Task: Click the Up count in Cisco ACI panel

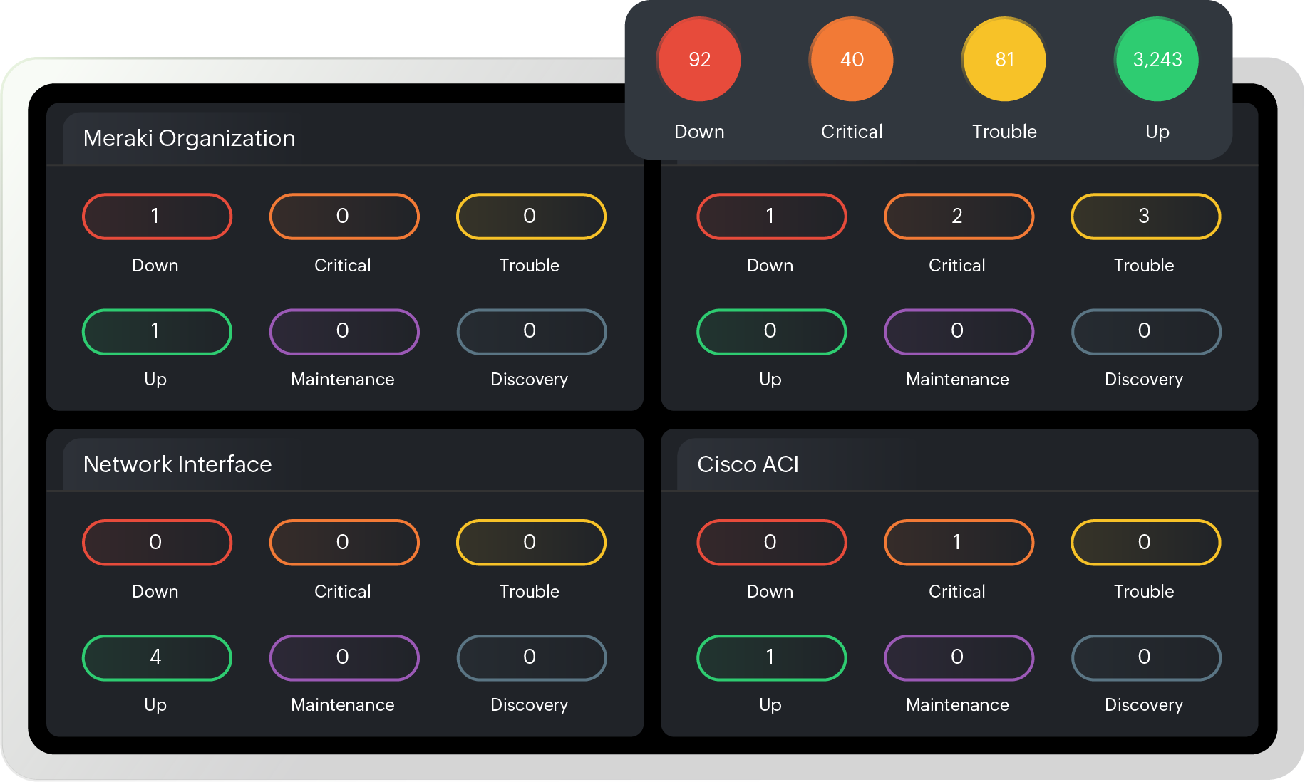Action: click(x=771, y=657)
